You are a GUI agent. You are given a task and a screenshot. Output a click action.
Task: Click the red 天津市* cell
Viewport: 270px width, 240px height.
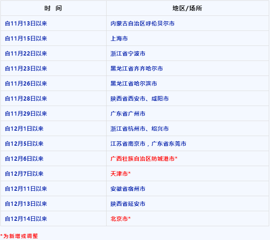188,174
